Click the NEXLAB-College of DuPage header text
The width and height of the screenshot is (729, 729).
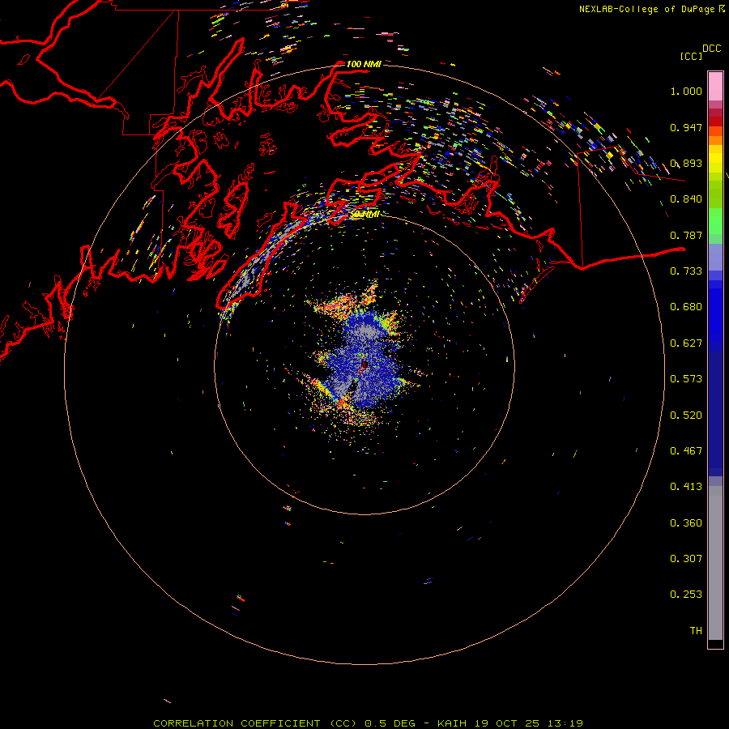pos(652,9)
